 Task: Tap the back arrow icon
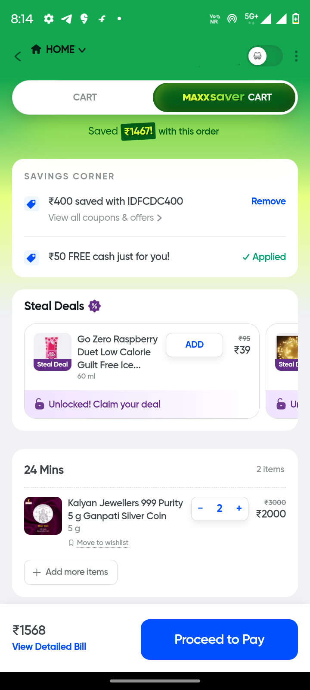click(18, 56)
